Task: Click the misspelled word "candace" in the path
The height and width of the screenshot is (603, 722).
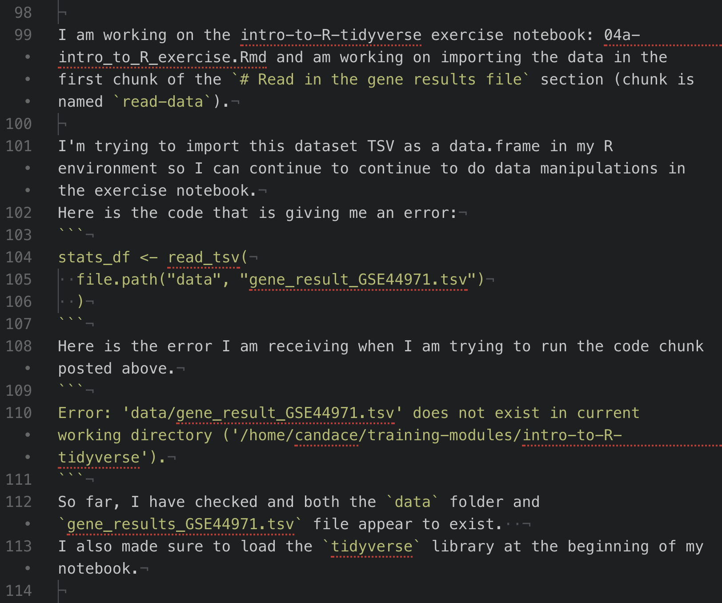Action: pyautogui.click(x=326, y=435)
